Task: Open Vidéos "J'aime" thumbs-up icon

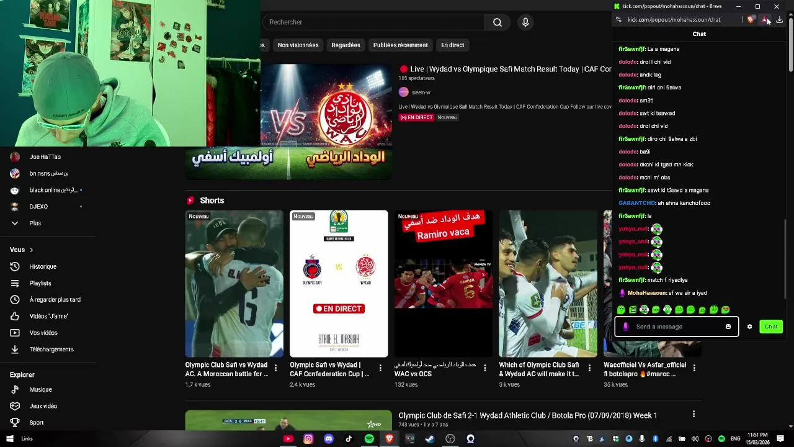Action: (15, 316)
